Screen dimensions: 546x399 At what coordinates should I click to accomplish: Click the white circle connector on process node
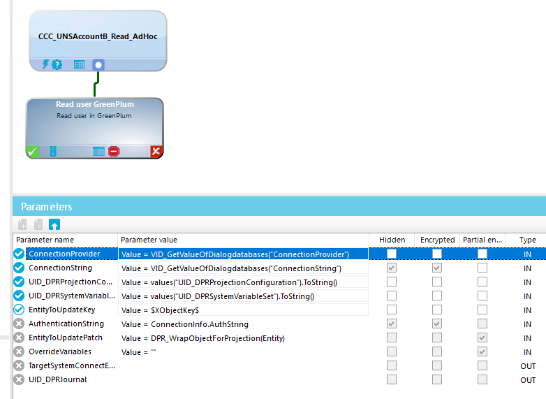(98, 65)
